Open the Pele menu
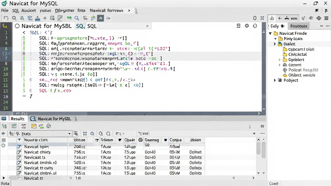 (5, 11)
